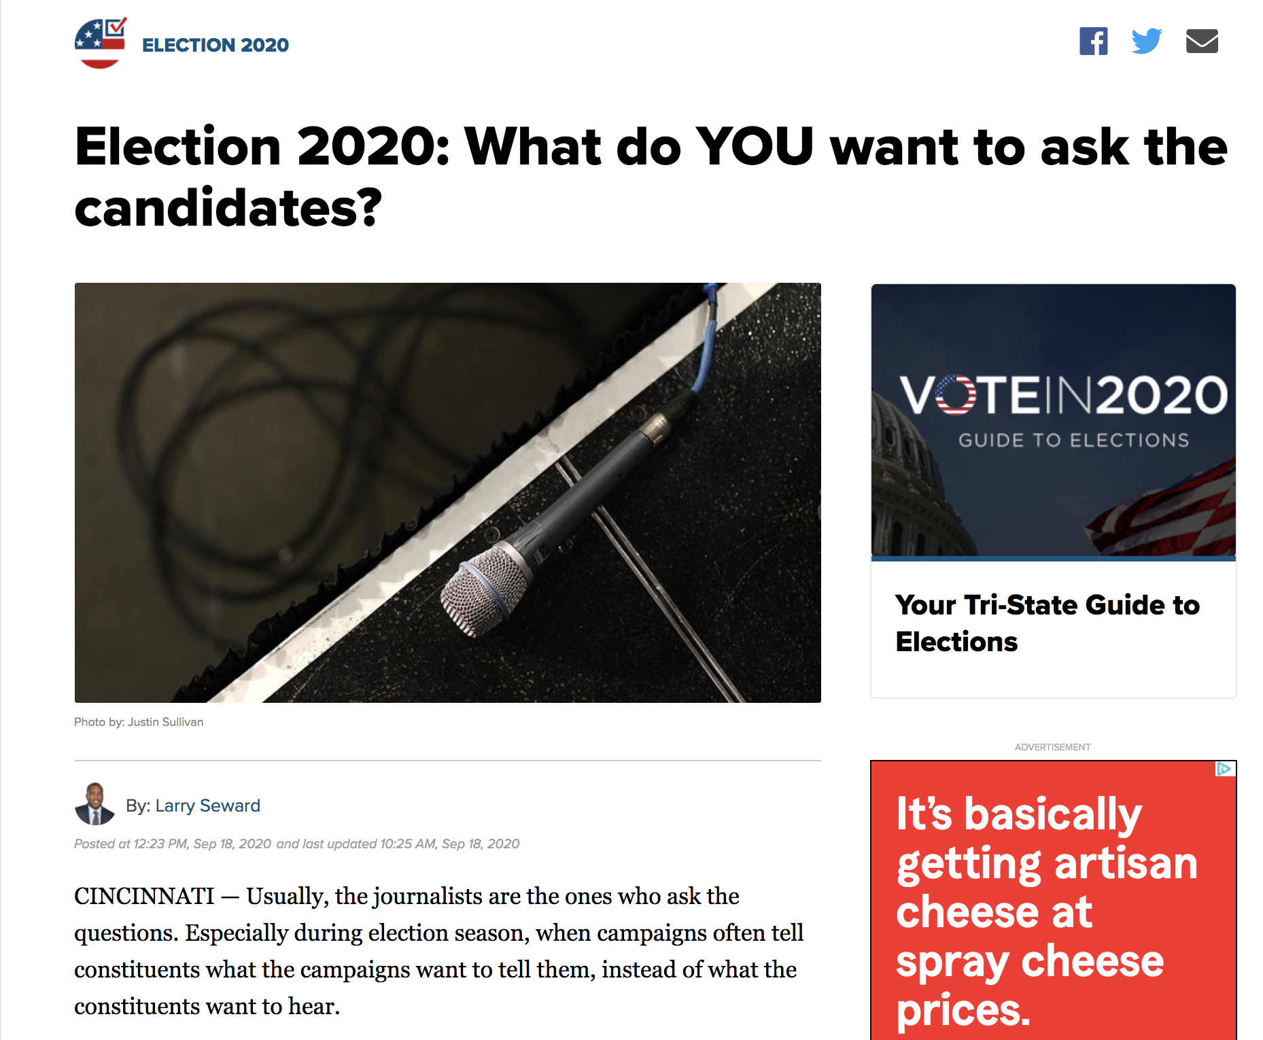Open the ELECTION 2020 section link
Screen dimensions: 1263x1040
(215, 45)
